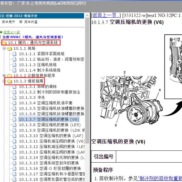This screenshot has height=182, width=182.
Task: Expand the 10.1.2 诊断信息和程序 plus toggle
Action: pyautogui.click(x=4, y=76)
